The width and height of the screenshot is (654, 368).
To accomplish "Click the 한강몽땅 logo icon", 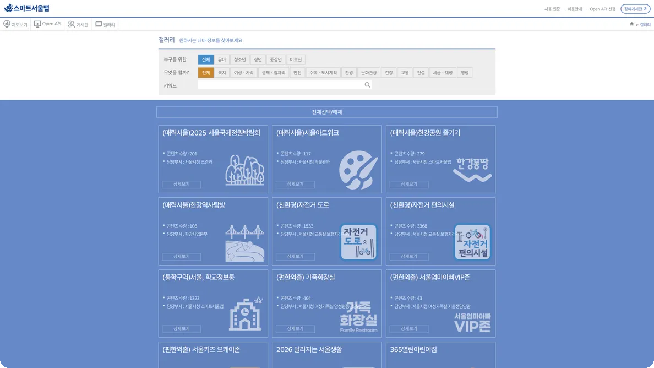I will (x=472, y=169).
